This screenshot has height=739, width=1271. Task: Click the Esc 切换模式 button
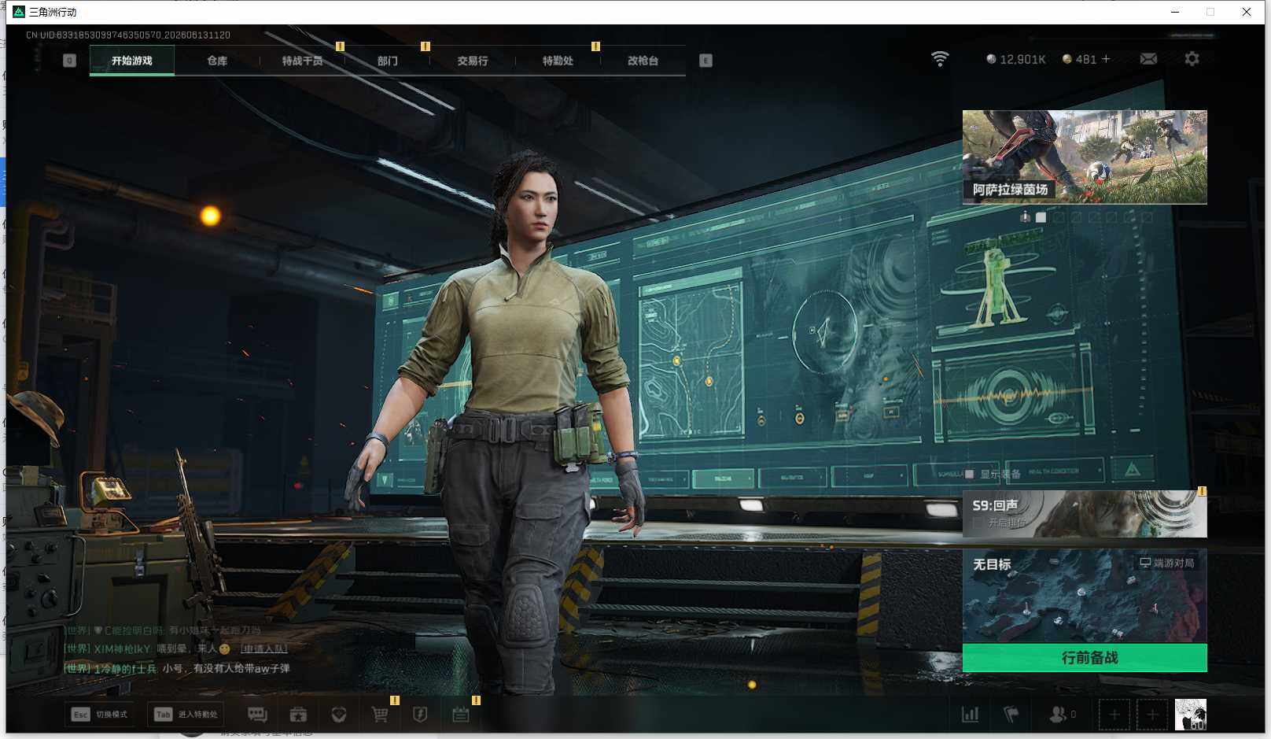click(99, 715)
